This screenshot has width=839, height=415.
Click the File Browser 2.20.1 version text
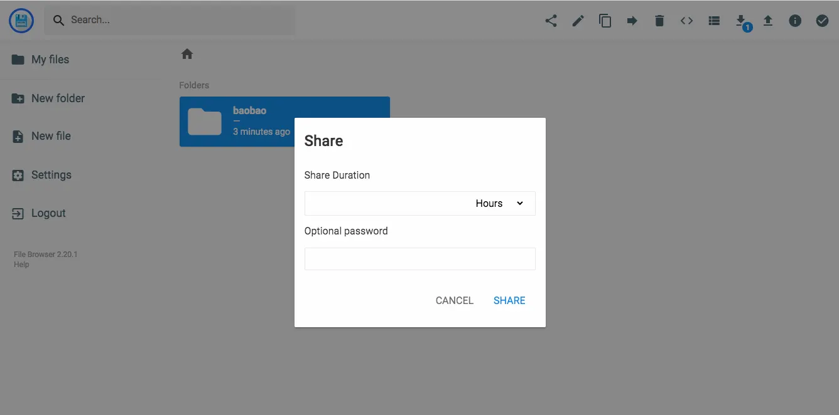[x=46, y=255]
